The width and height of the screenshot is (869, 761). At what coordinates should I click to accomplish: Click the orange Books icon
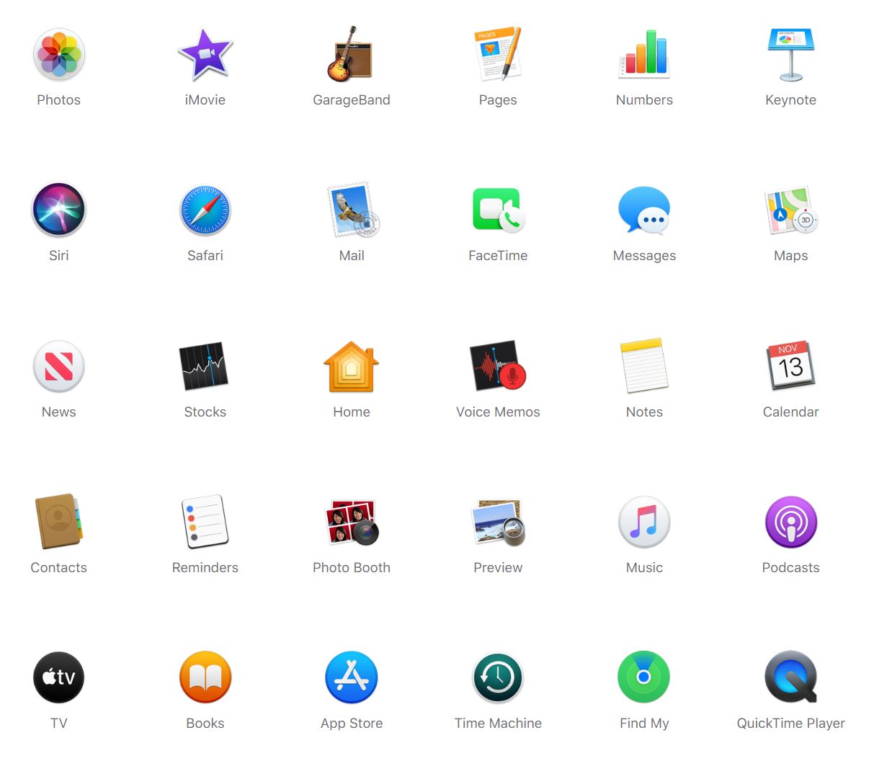(x=205, y=677)
